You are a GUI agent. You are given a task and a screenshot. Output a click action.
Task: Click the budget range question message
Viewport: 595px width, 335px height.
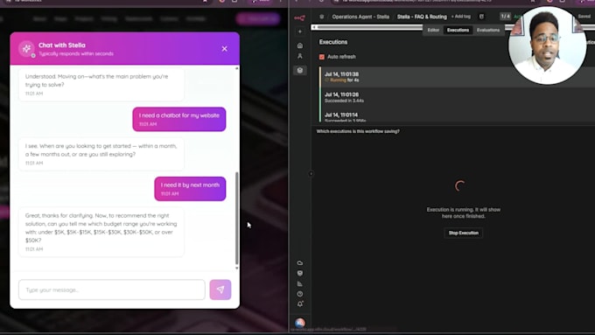[101, 232]
